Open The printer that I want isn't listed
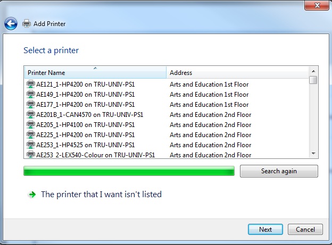Viewport: 332px width, 245px height. click(x=101, y=194)
